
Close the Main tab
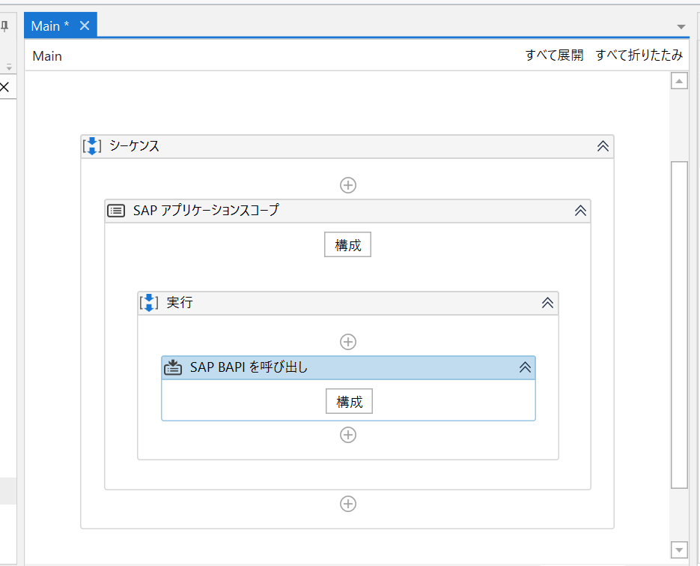pyautogui.click(x=85, y=25)
